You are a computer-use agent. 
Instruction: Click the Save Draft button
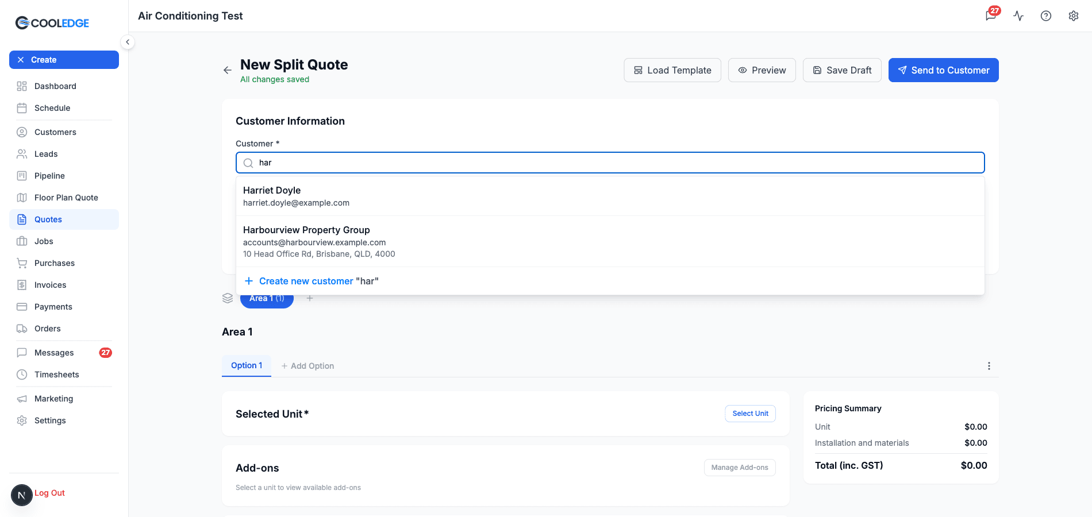click(x=842, y=70)
